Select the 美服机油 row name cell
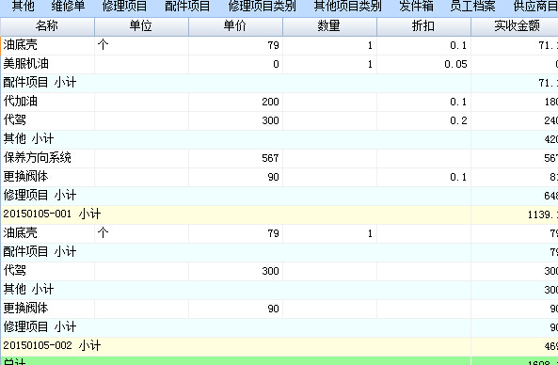 48,64
